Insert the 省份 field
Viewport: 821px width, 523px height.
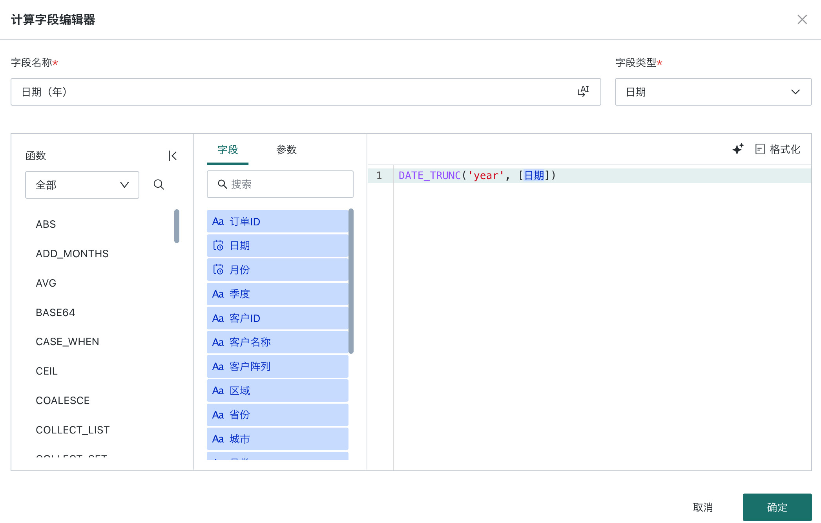click(277, 415)
